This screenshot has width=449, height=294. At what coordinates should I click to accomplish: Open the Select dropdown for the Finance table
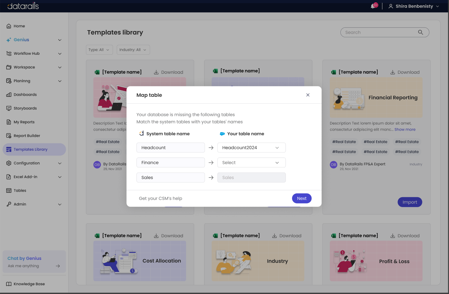click(x=251, y=162)
